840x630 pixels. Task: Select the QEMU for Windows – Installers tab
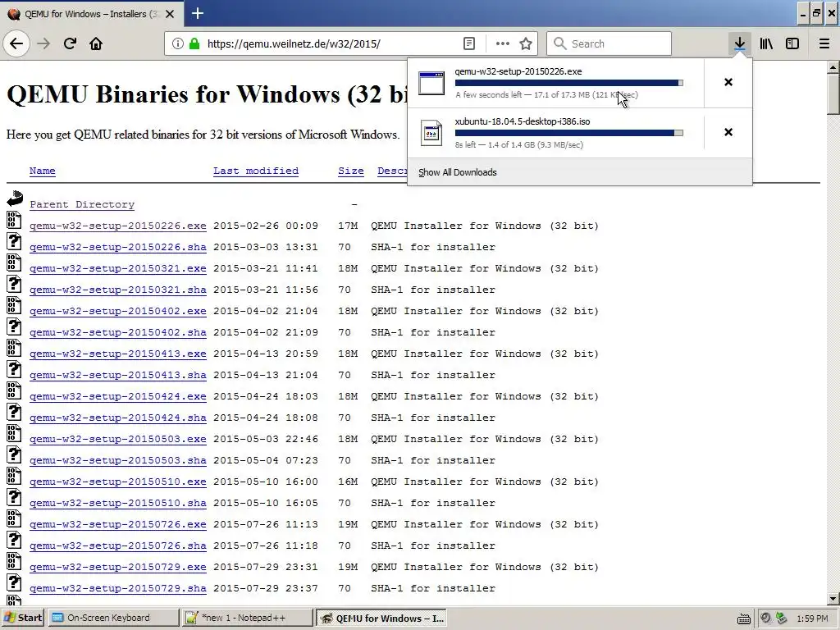click(x=91, y=13)
